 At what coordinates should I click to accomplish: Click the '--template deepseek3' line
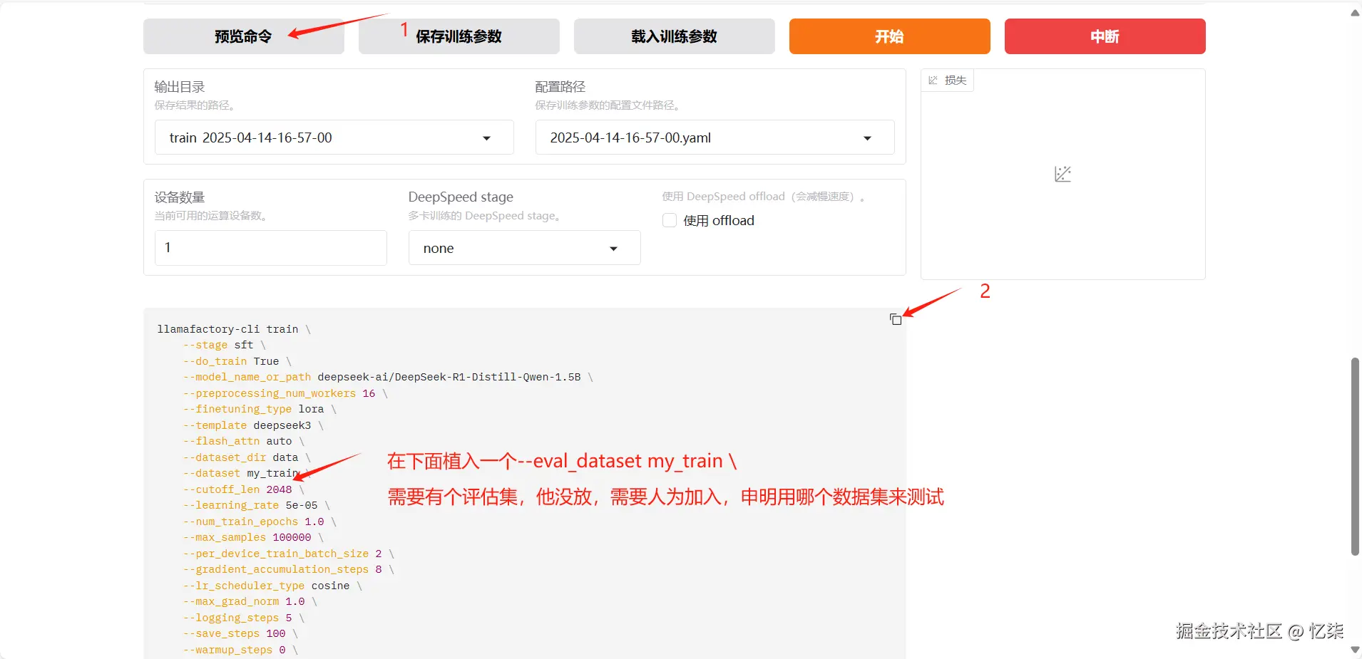pos(253,425)
